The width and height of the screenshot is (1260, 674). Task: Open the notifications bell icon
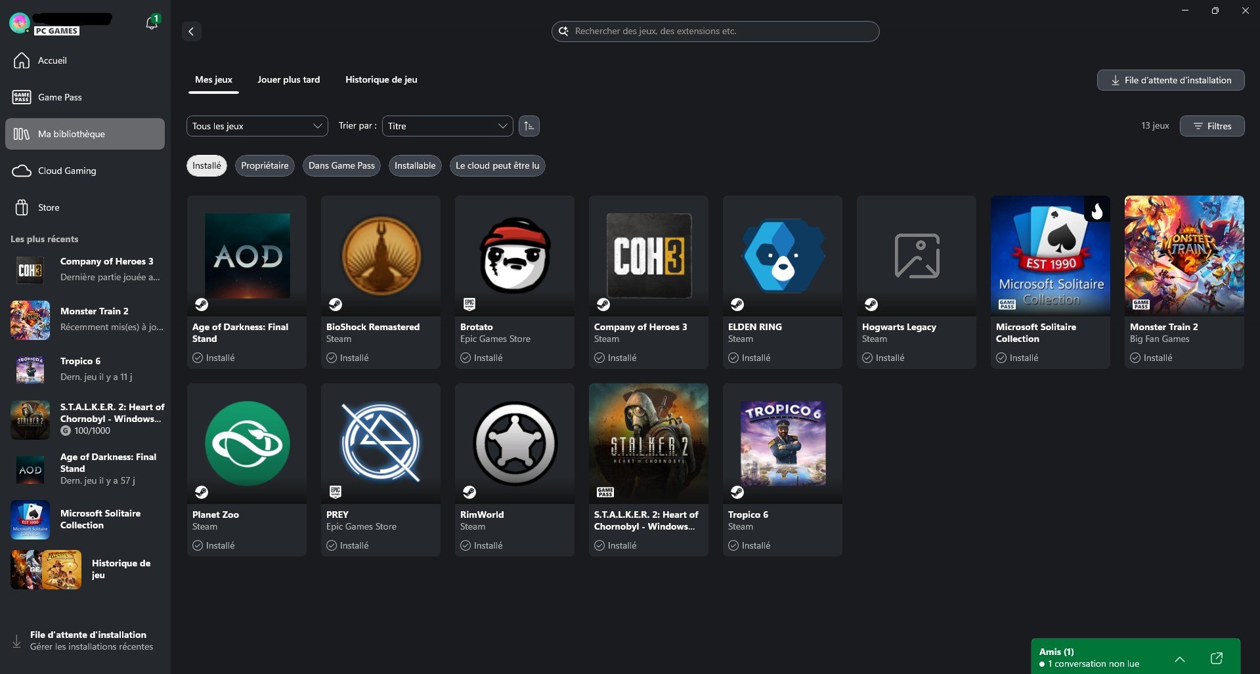click(152, 24)
